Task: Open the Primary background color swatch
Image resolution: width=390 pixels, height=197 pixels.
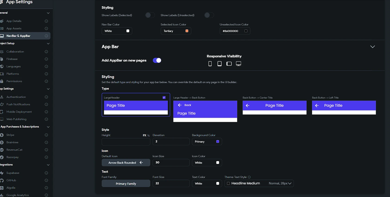Action: [218, 142]
